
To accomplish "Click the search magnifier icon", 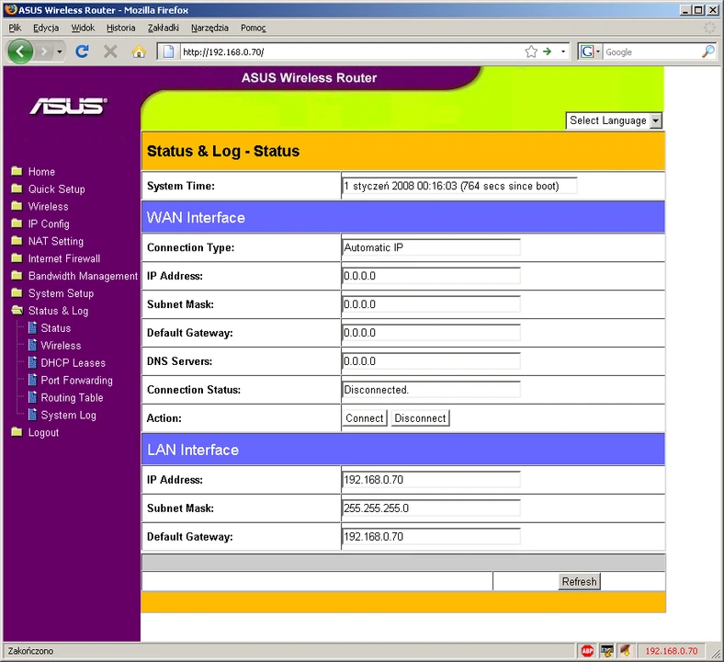I will click(707, 51).
